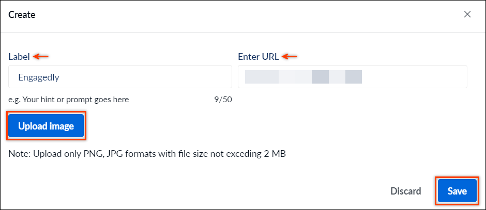Click the red arrow beside Enter URL

pyautogui.click(x=290, y=57)
